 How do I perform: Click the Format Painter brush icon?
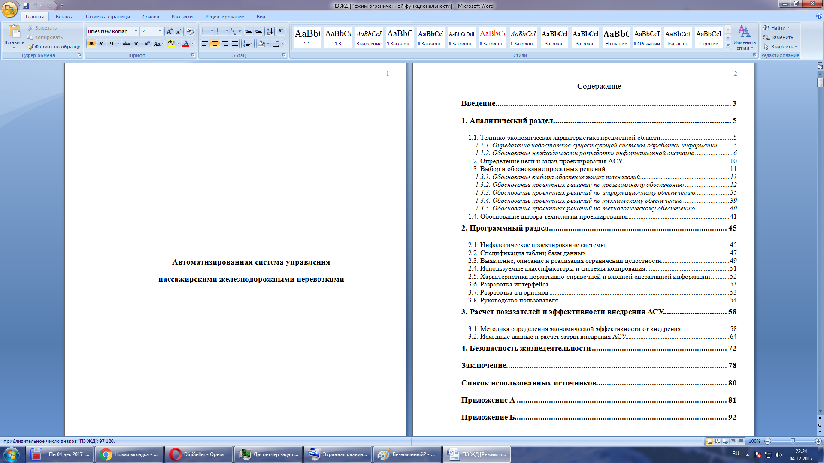[31, 47]
